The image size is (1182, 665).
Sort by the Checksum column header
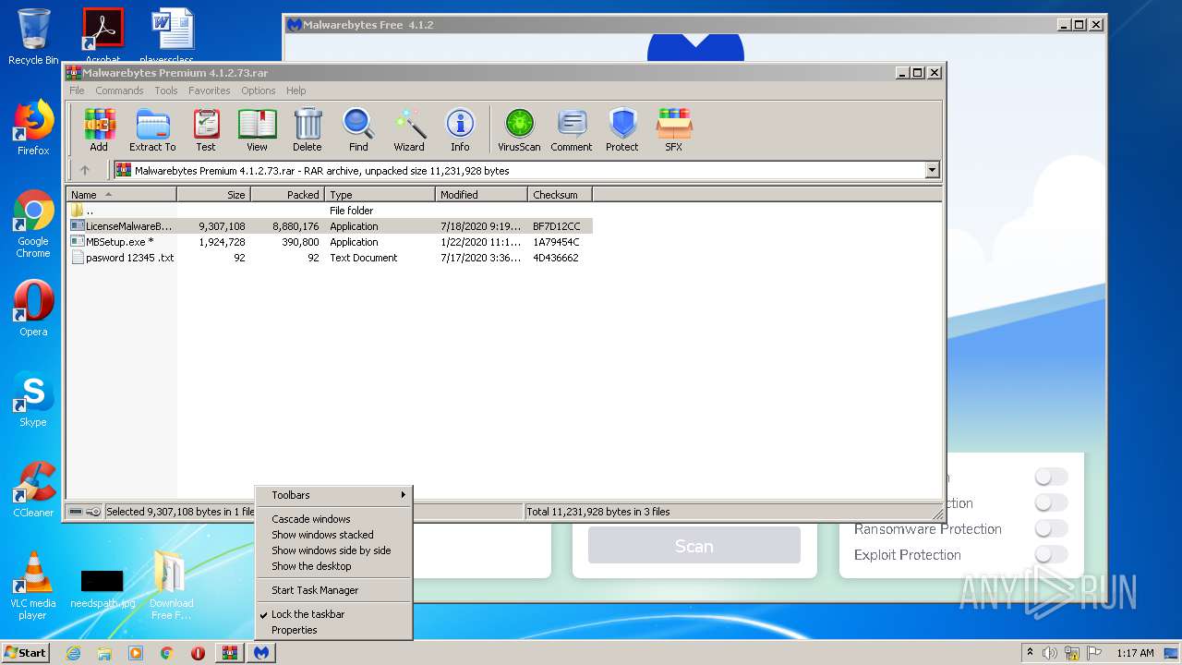pos(560,195)
